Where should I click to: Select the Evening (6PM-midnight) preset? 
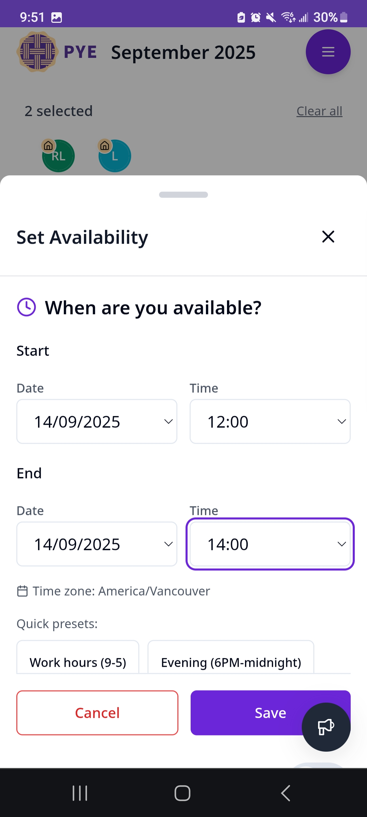(x=231, y=662)
